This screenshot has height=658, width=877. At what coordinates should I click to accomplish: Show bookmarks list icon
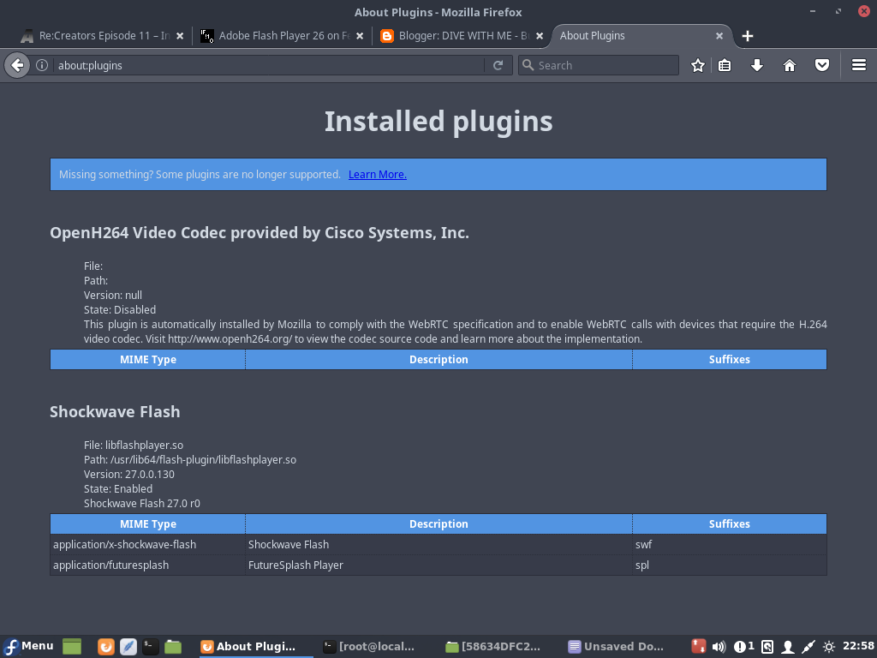(725, 65)
